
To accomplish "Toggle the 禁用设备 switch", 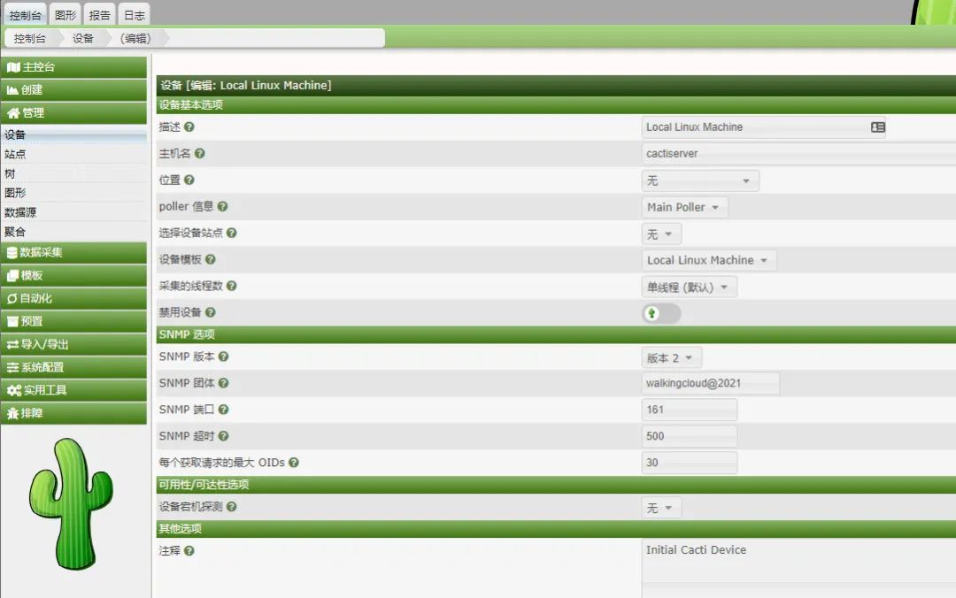I will (x=661, y=313).
